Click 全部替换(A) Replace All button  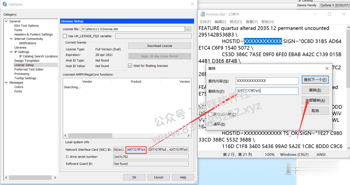click(x=315, y=100)
